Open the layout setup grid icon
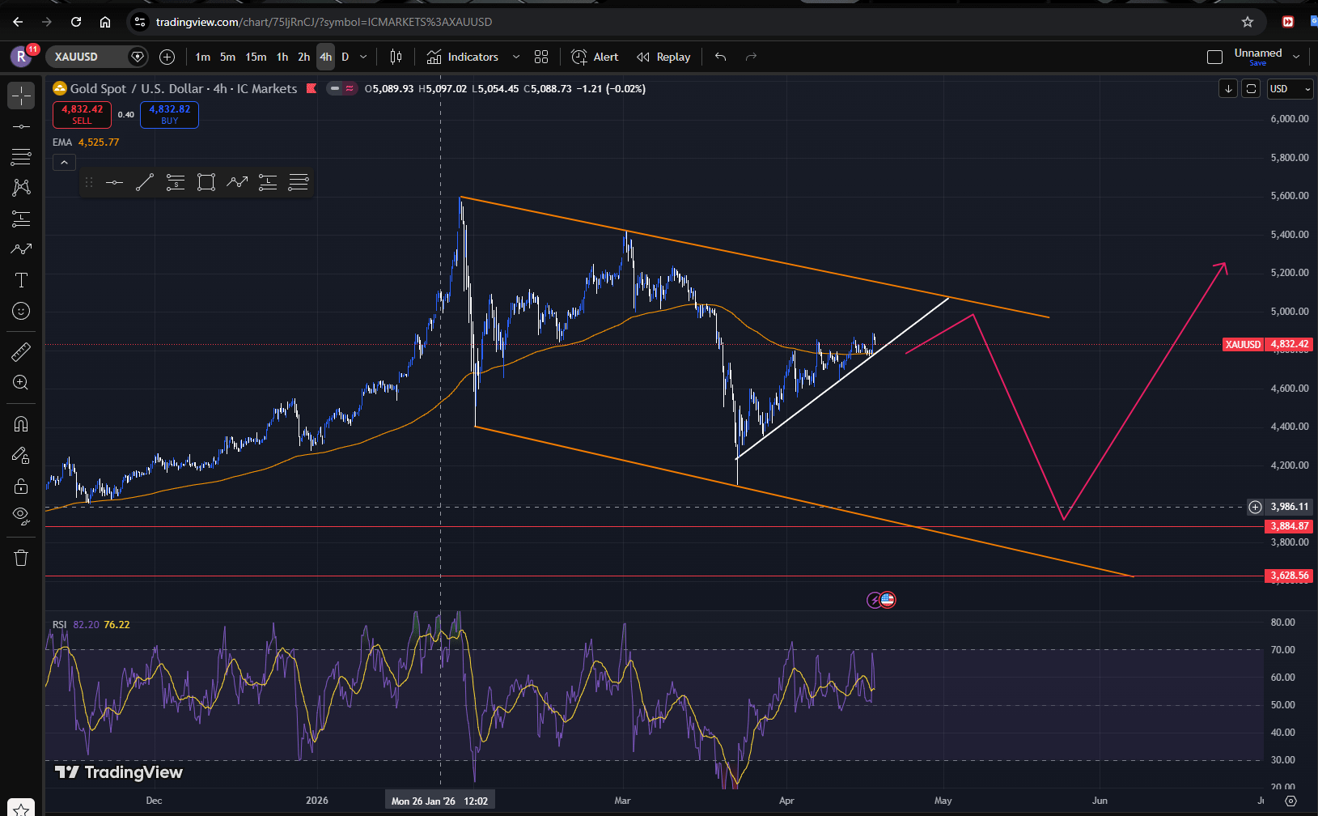The height and width of the screenshot is (816, 1318). click(x=541, y=57)
